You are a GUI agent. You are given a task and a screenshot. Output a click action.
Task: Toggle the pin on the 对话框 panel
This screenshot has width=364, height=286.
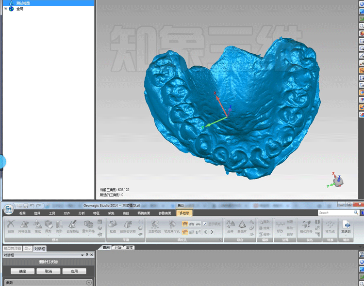[x=87, y=255]
